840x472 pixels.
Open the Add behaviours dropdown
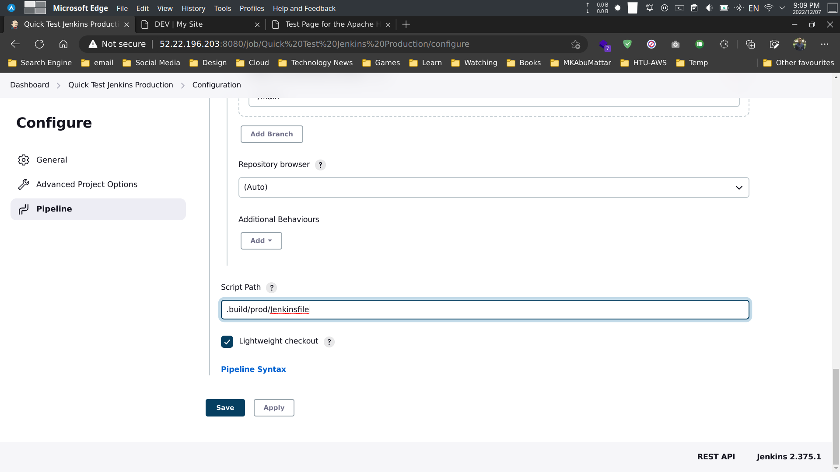[261, 240]
